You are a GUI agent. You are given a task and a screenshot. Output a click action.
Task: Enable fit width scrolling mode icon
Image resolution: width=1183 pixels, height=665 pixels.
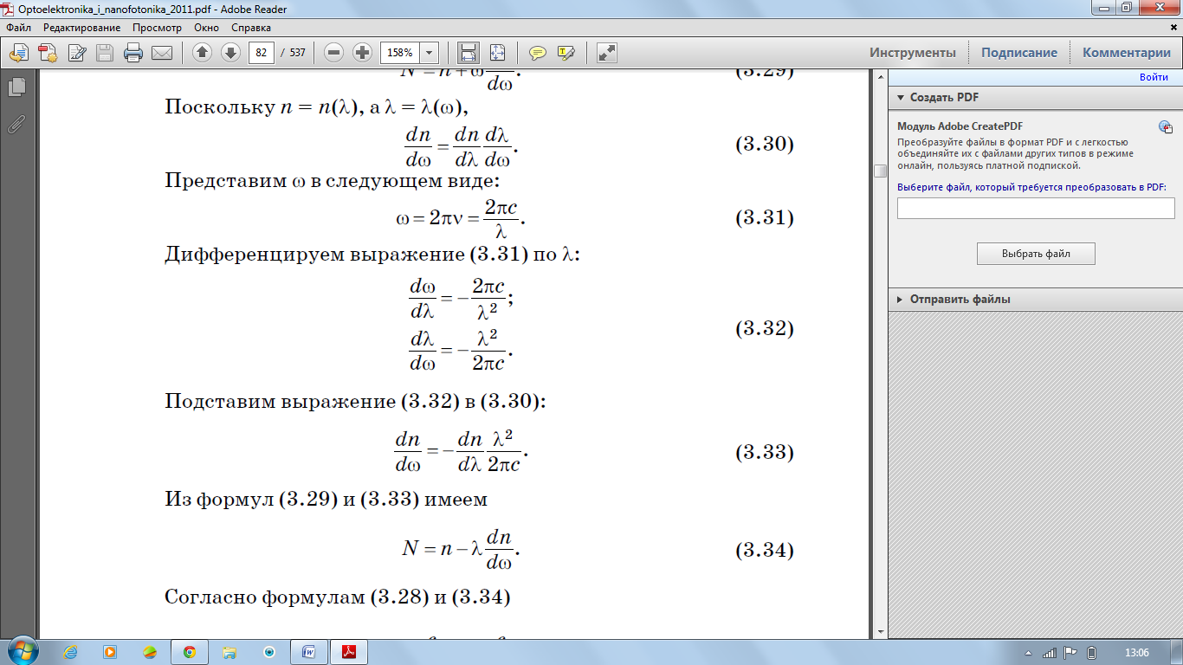pos(469,53)
